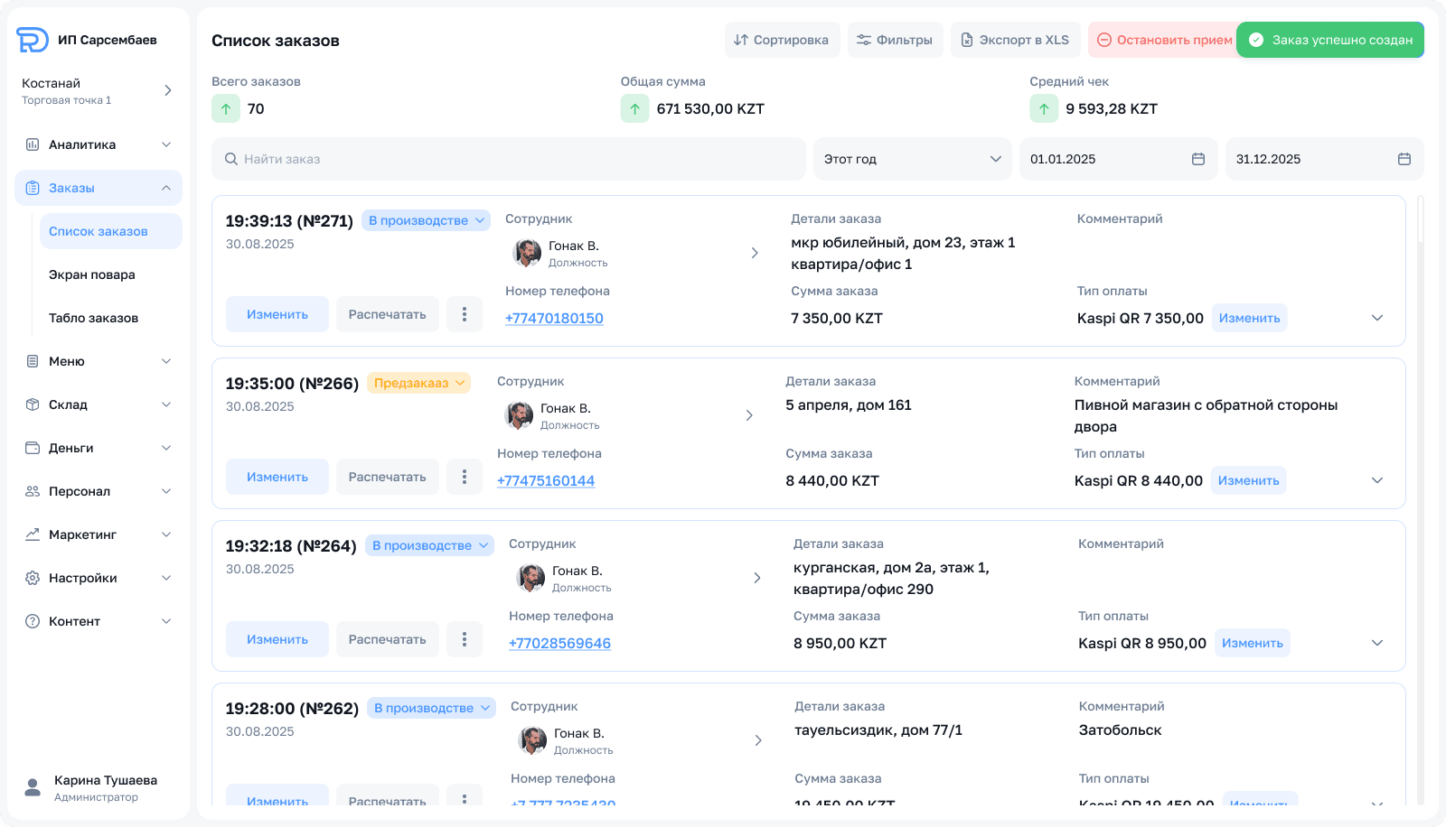
Task: Click employee avatar in order №264
Action: pyautogui.click(x=531, y=578)
